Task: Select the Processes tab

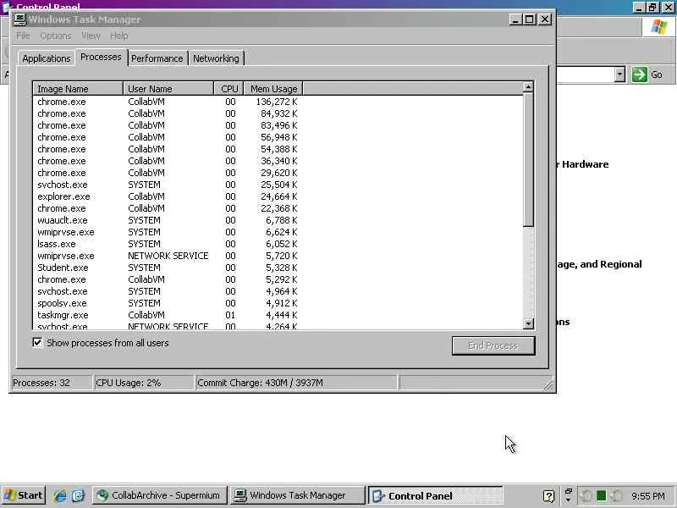Action: pos(101,57)
